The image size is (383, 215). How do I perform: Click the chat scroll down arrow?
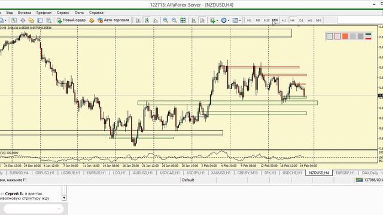(64, 198)
